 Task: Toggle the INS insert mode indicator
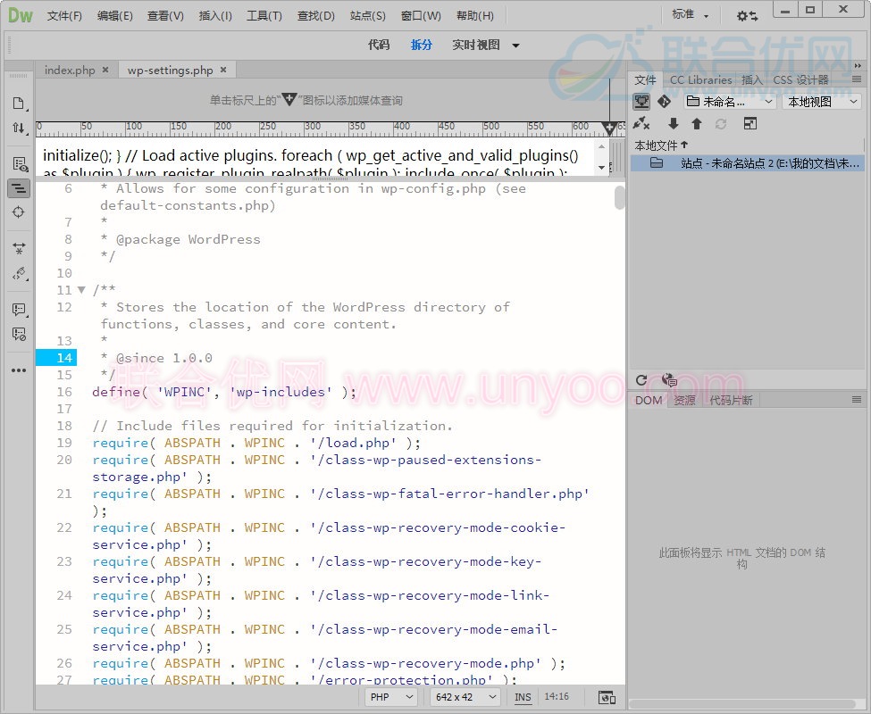point(523,697)
